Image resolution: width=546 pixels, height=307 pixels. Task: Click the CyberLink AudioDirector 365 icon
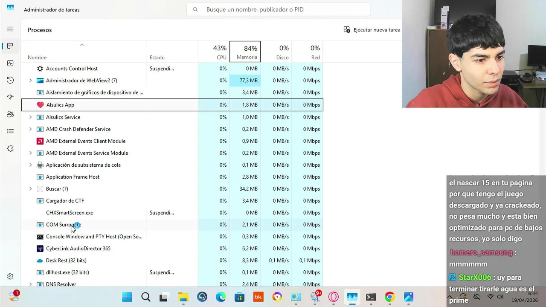(x=40, y=249)
